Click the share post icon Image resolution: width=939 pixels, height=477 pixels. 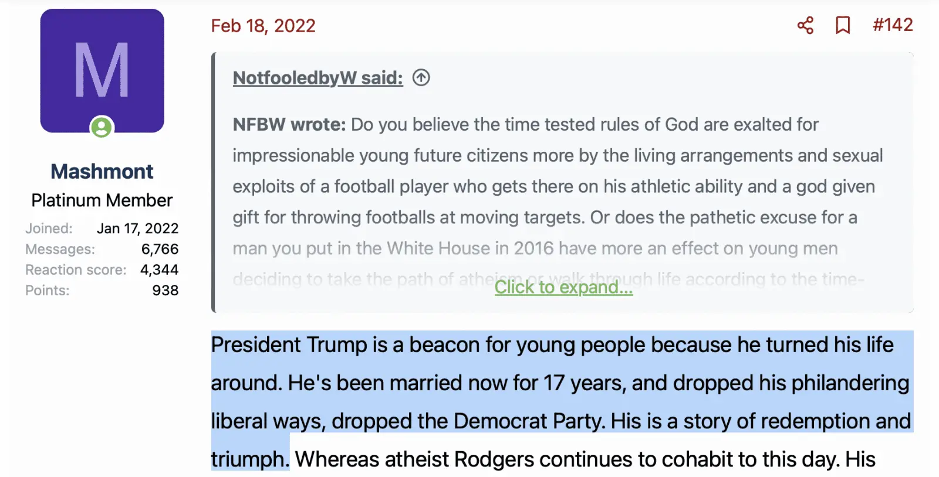click(x=805, y=25)
